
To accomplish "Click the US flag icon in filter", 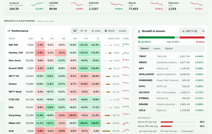I will tap(82, 31).
